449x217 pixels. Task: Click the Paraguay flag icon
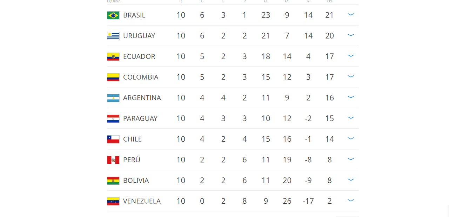point(113,118)
